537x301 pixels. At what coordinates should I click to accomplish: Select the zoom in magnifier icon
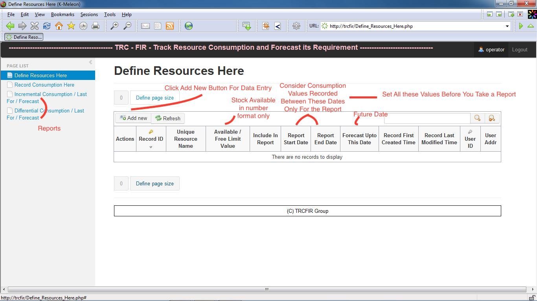pos(114,26)
